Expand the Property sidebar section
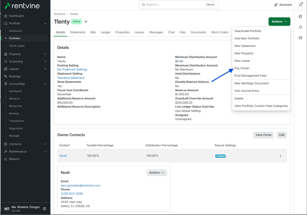The image size is (307, 215). click(x=45, y=54)
